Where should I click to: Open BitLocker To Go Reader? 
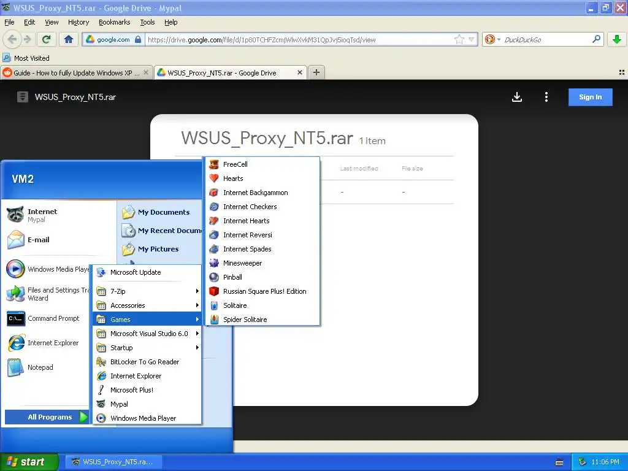tap(147, 362)
